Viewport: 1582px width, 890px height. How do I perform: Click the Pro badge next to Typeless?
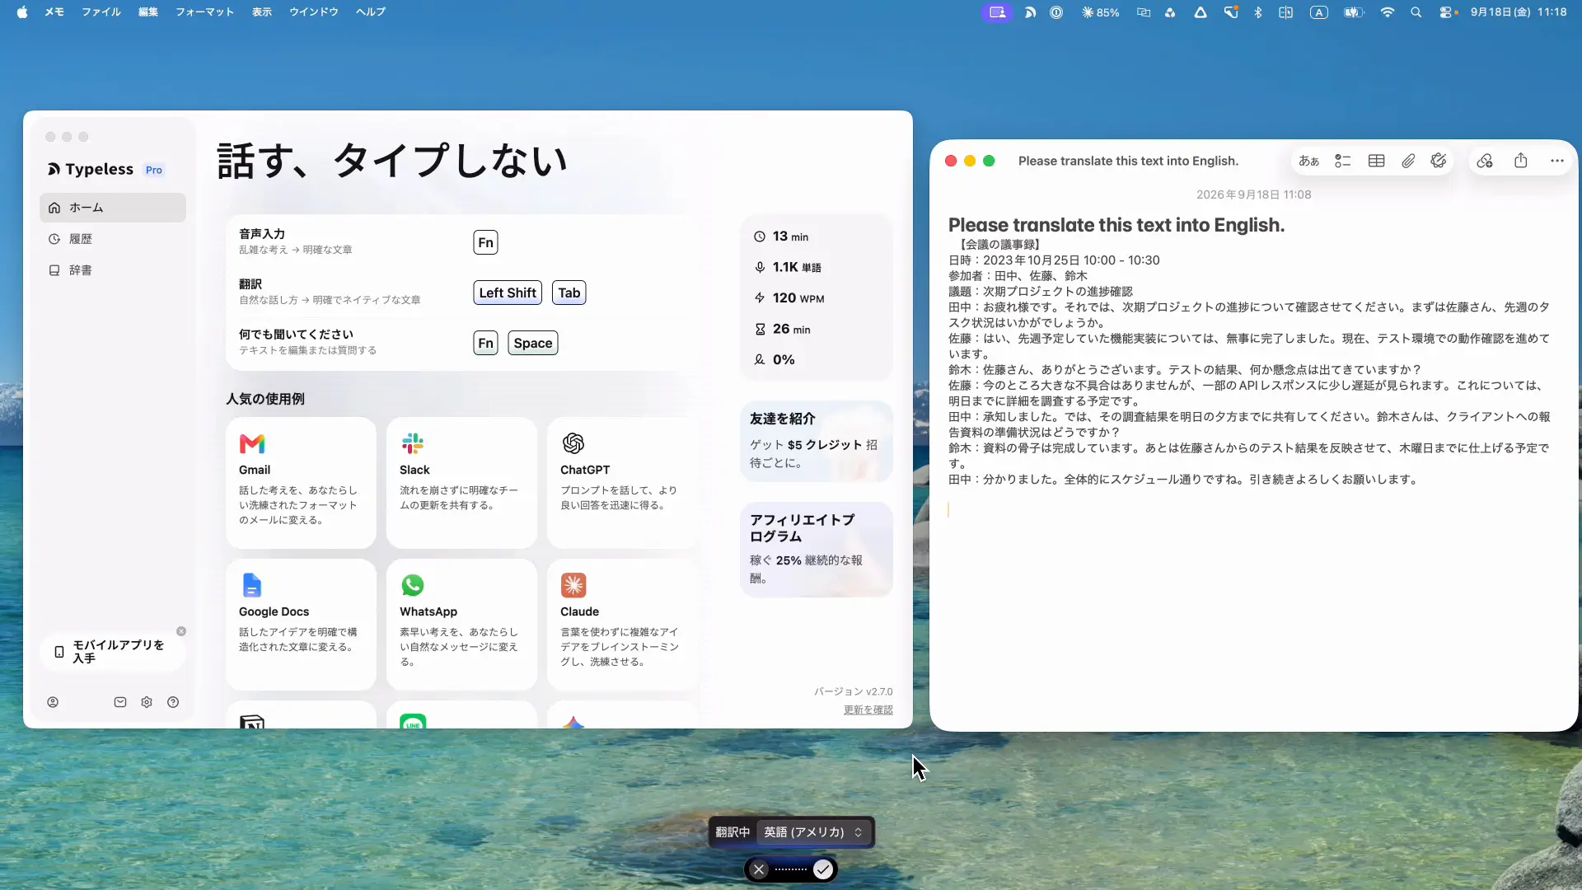(x=154, y=170)
